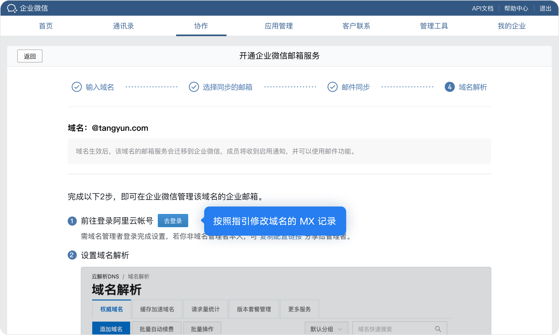Click the 输入域名 step checkmark icon

pyautogui.click(x=77, y=87)
